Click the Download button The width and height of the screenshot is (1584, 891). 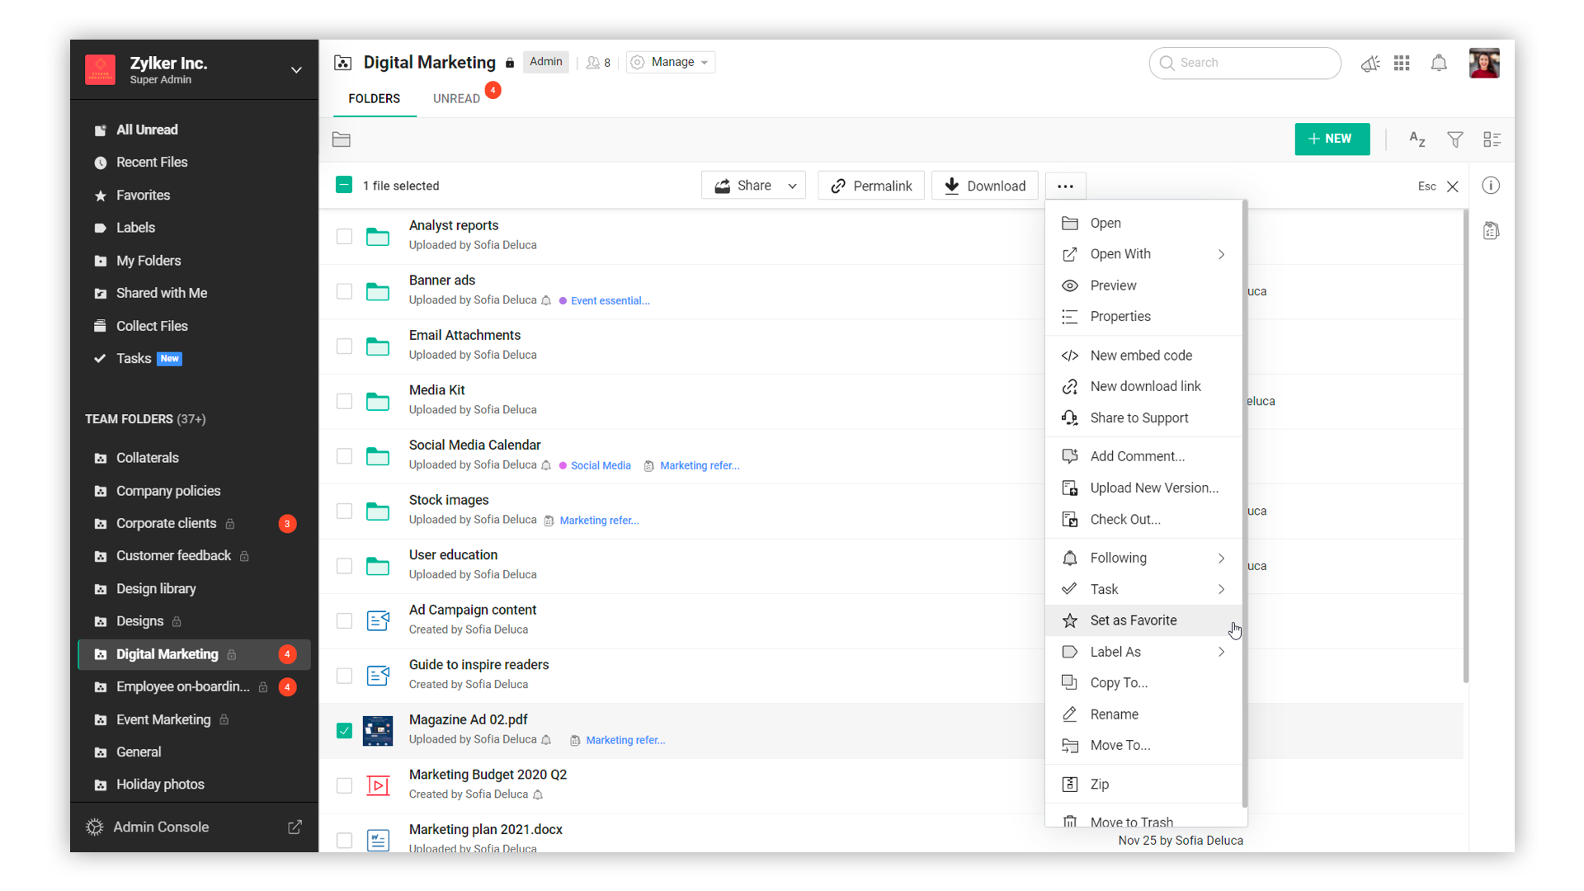coord(985,186)
